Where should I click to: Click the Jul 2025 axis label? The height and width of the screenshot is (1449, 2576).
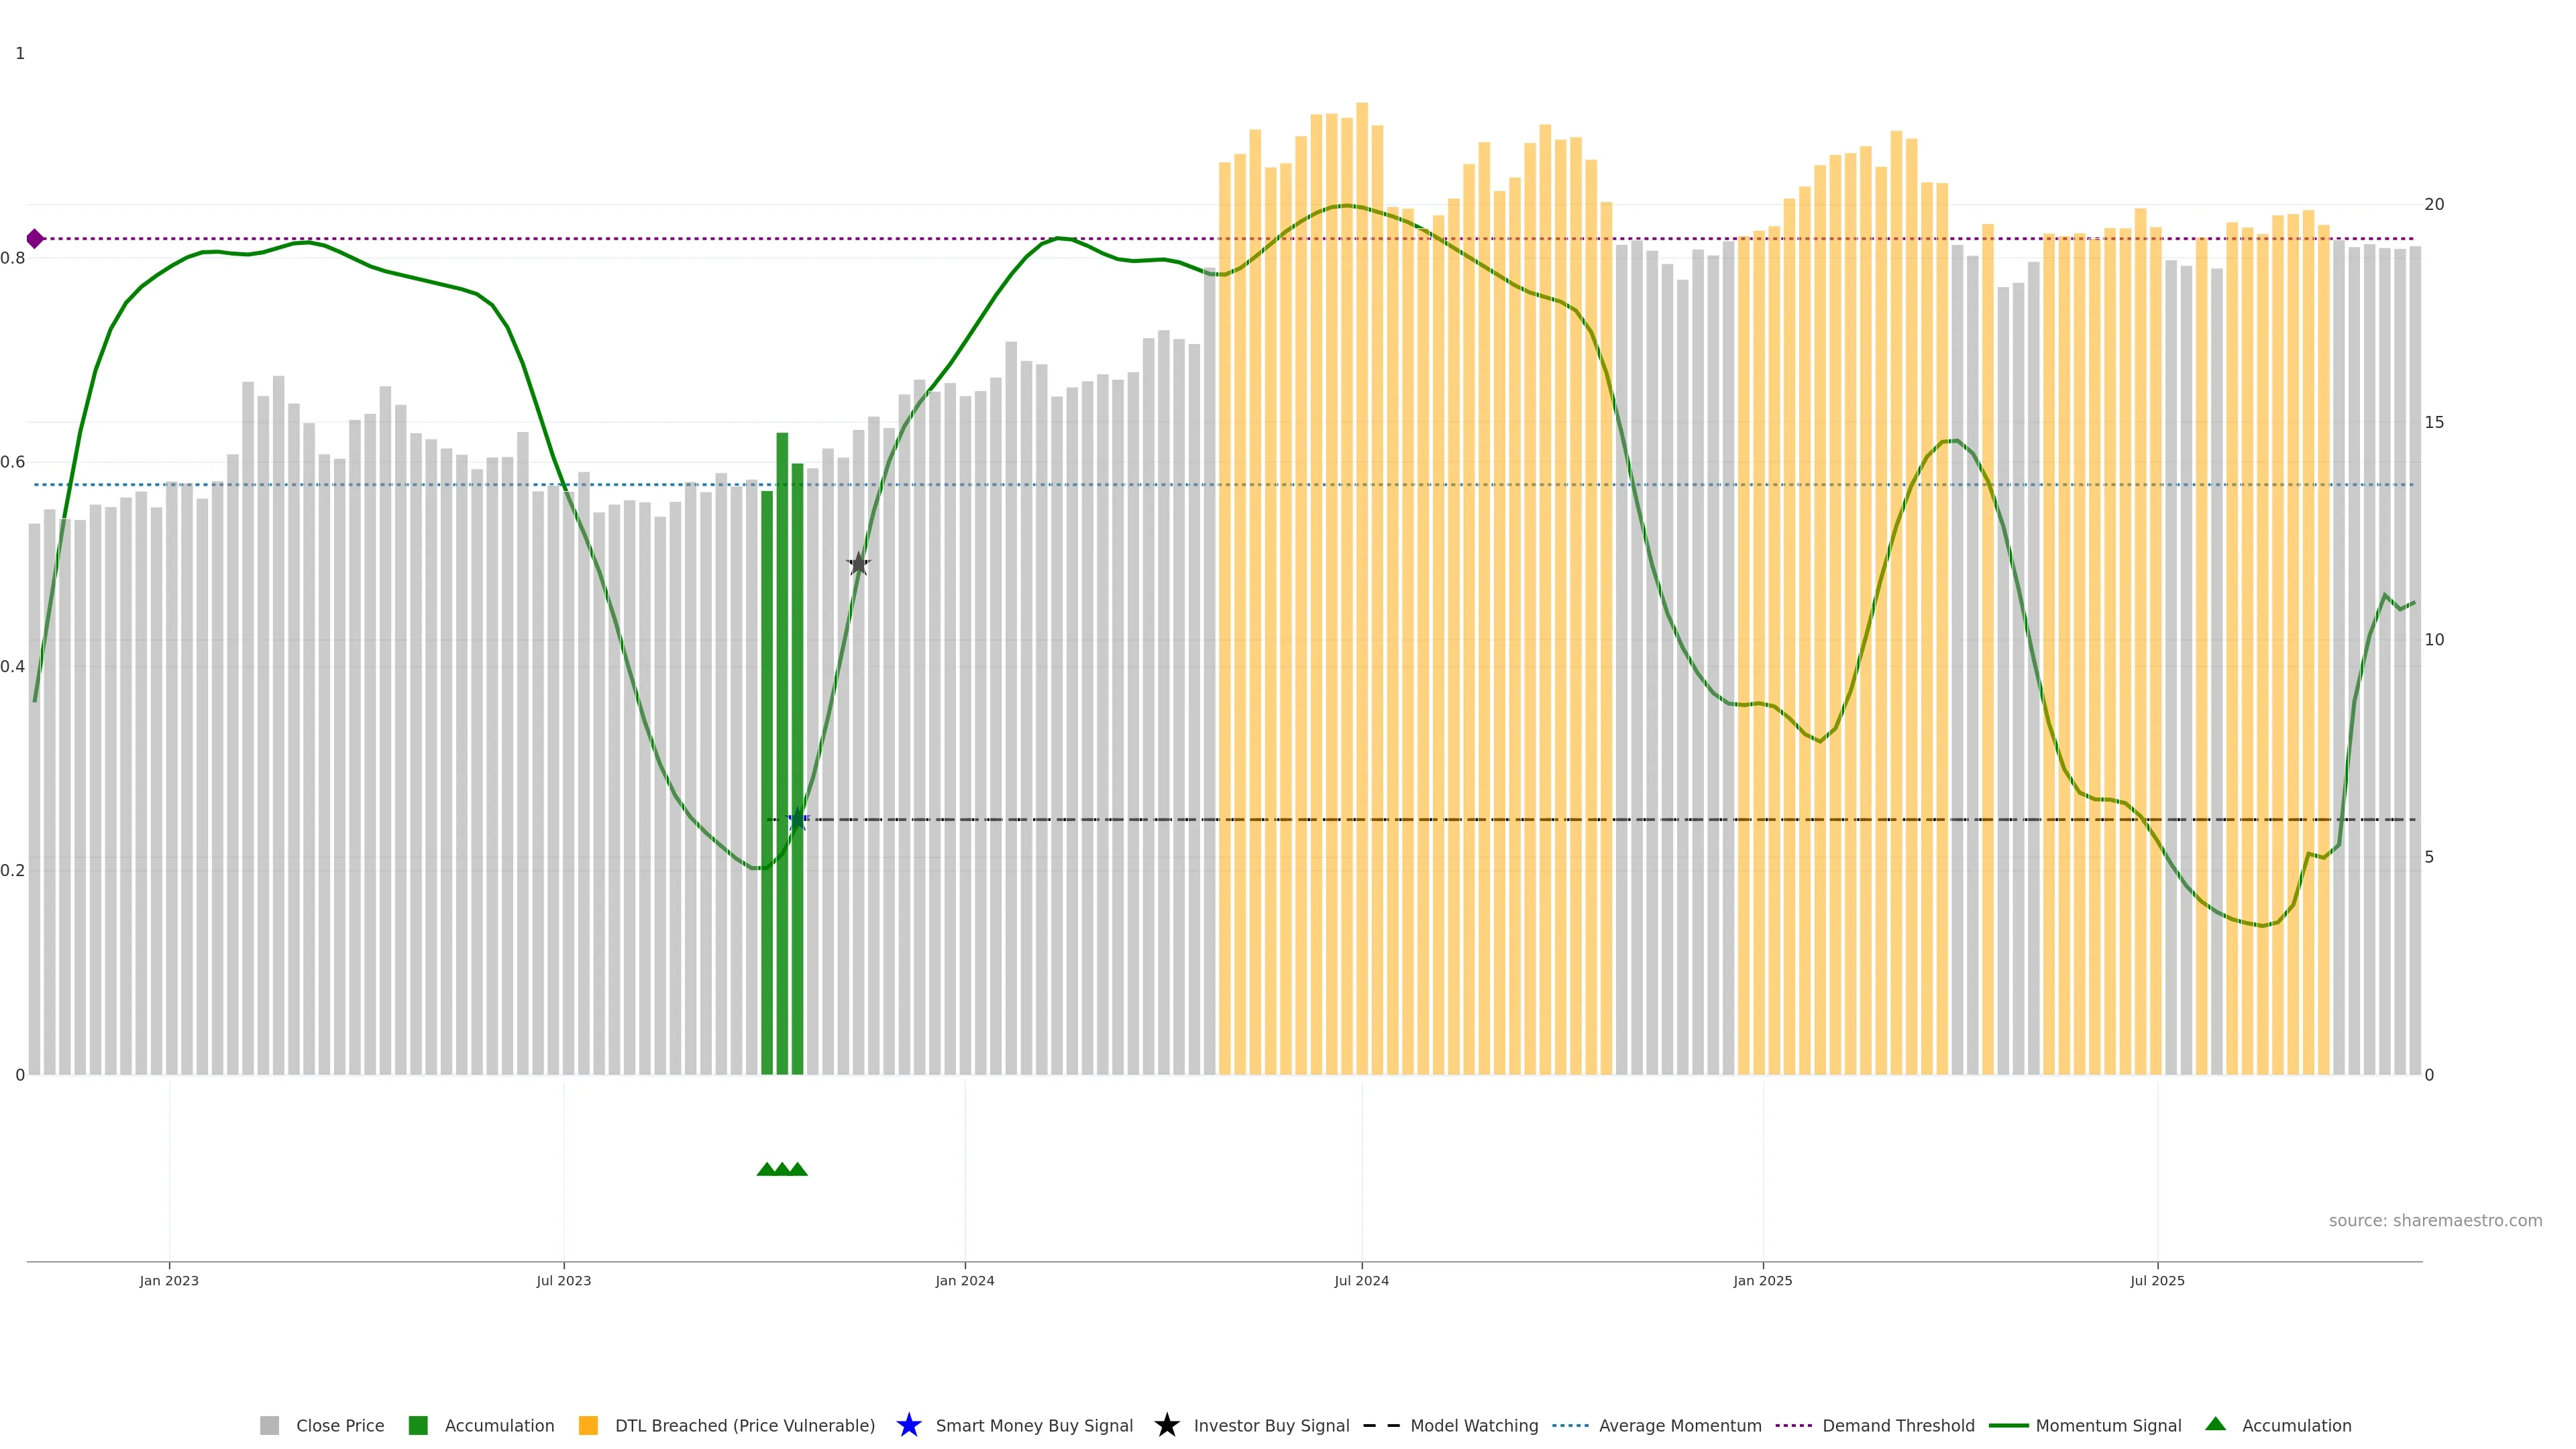(2157, 1281)
